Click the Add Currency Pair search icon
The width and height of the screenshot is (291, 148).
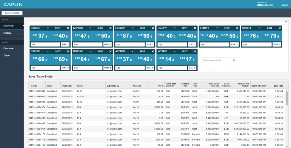(234, 60)
